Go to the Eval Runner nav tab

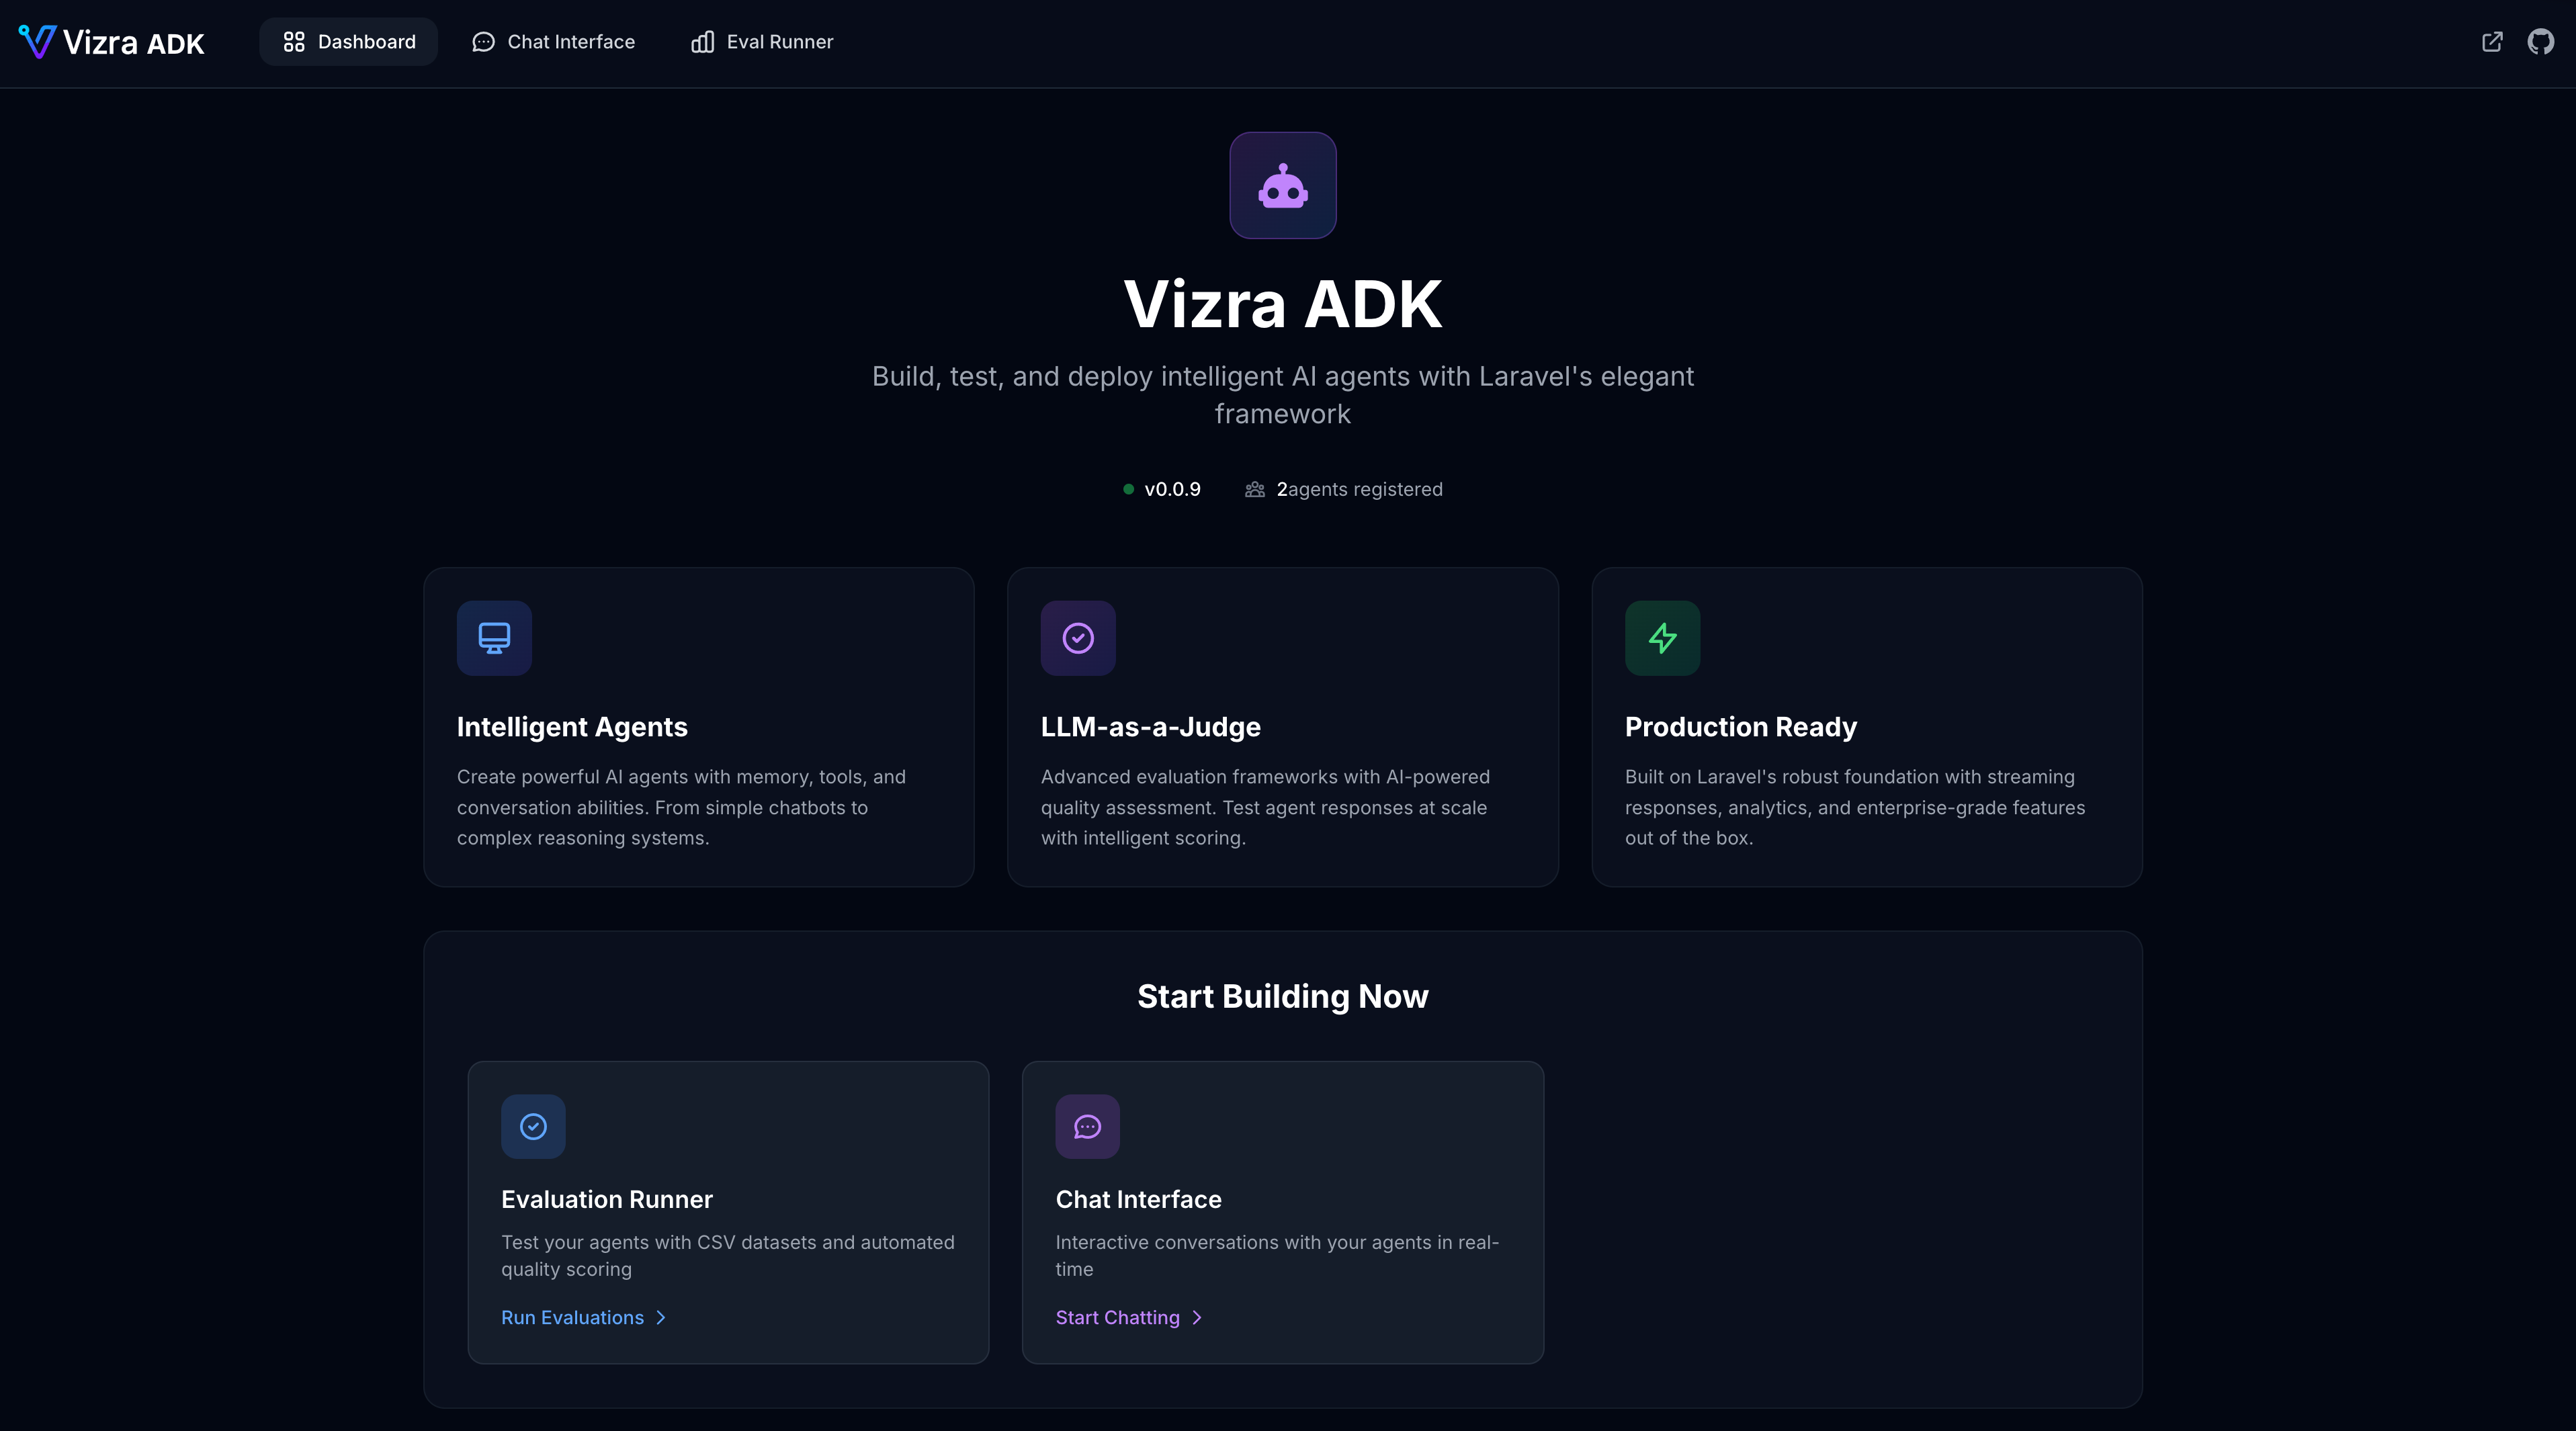tap(761, 42)
